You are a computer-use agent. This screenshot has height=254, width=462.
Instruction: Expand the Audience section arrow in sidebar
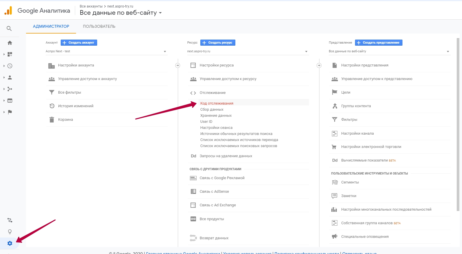click(x=4, y=77)
